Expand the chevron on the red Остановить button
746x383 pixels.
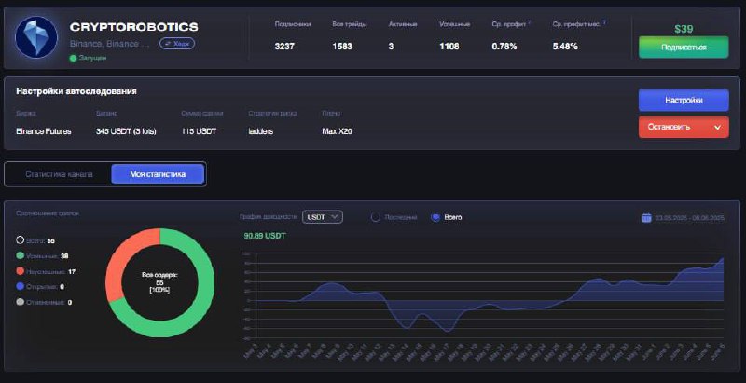pyautogui.click(x=717, y=128)
